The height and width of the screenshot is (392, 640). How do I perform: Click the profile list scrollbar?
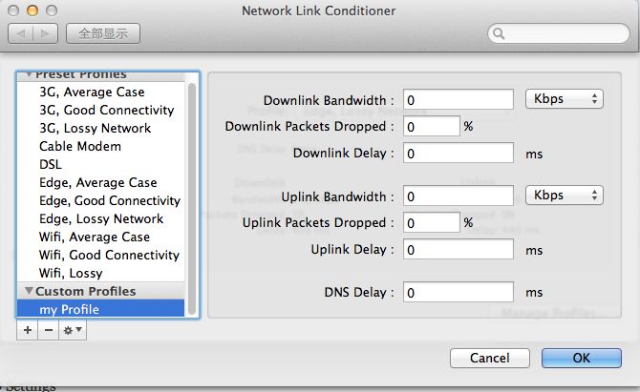pos(191,198)
